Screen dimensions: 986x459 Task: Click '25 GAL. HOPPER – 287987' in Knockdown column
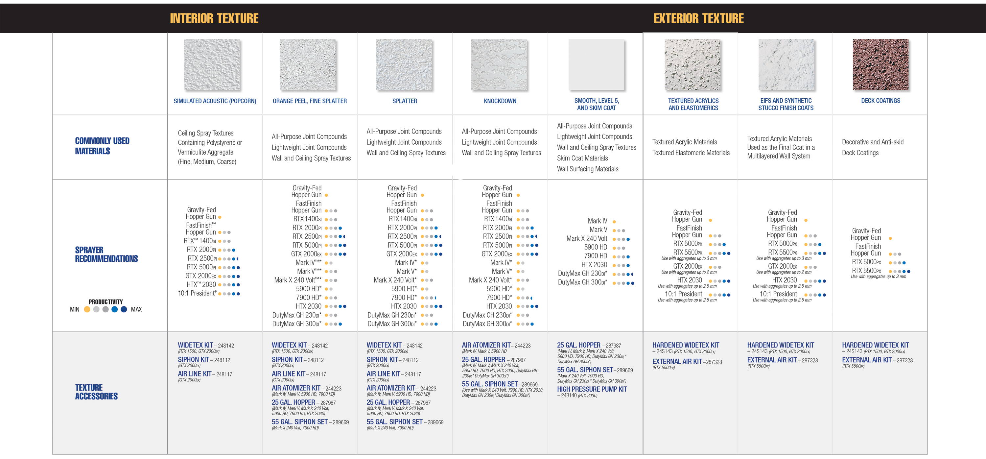493,360
